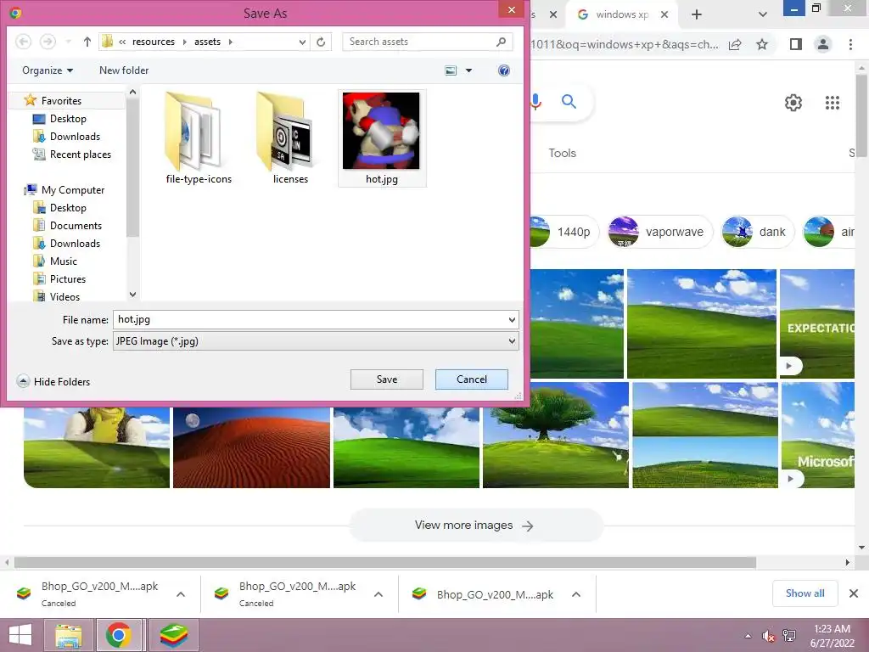Bookmark this page with the star
Viewport: 869px width, 652px height.
(x=762, y=44)
